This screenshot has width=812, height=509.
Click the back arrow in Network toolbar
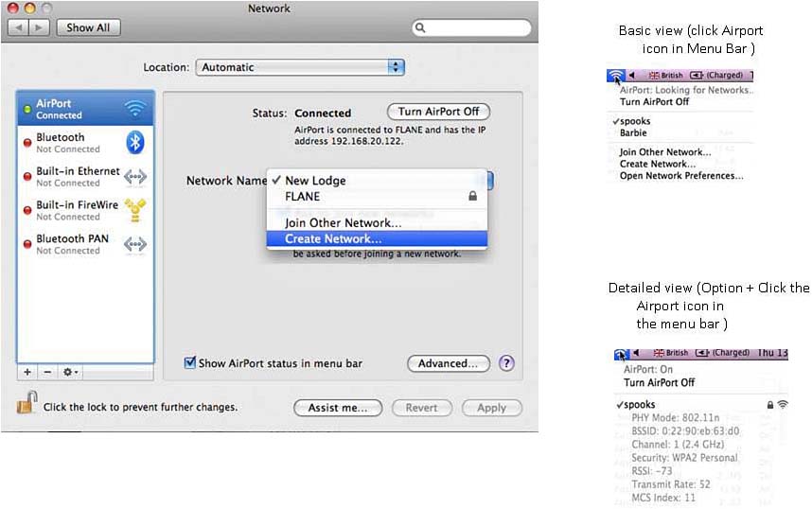tap(19, 27)
